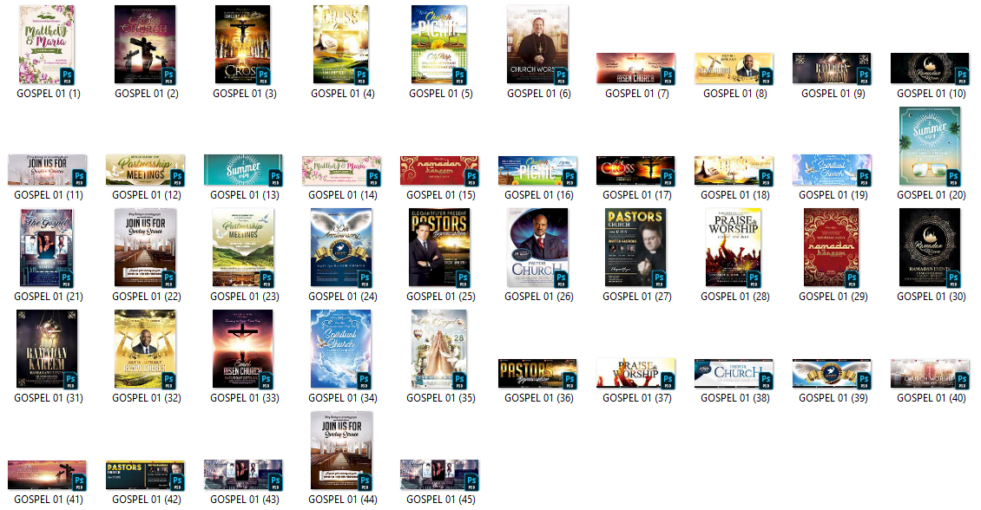Select the file label GOSPEL 01 (33)

pyautogui.click(x=244, y=398)
